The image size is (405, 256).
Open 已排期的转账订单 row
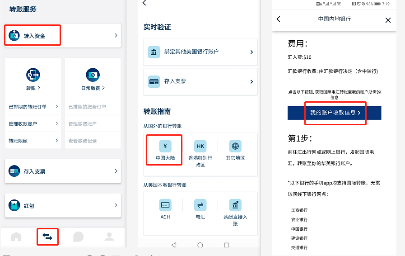(33, 107)
